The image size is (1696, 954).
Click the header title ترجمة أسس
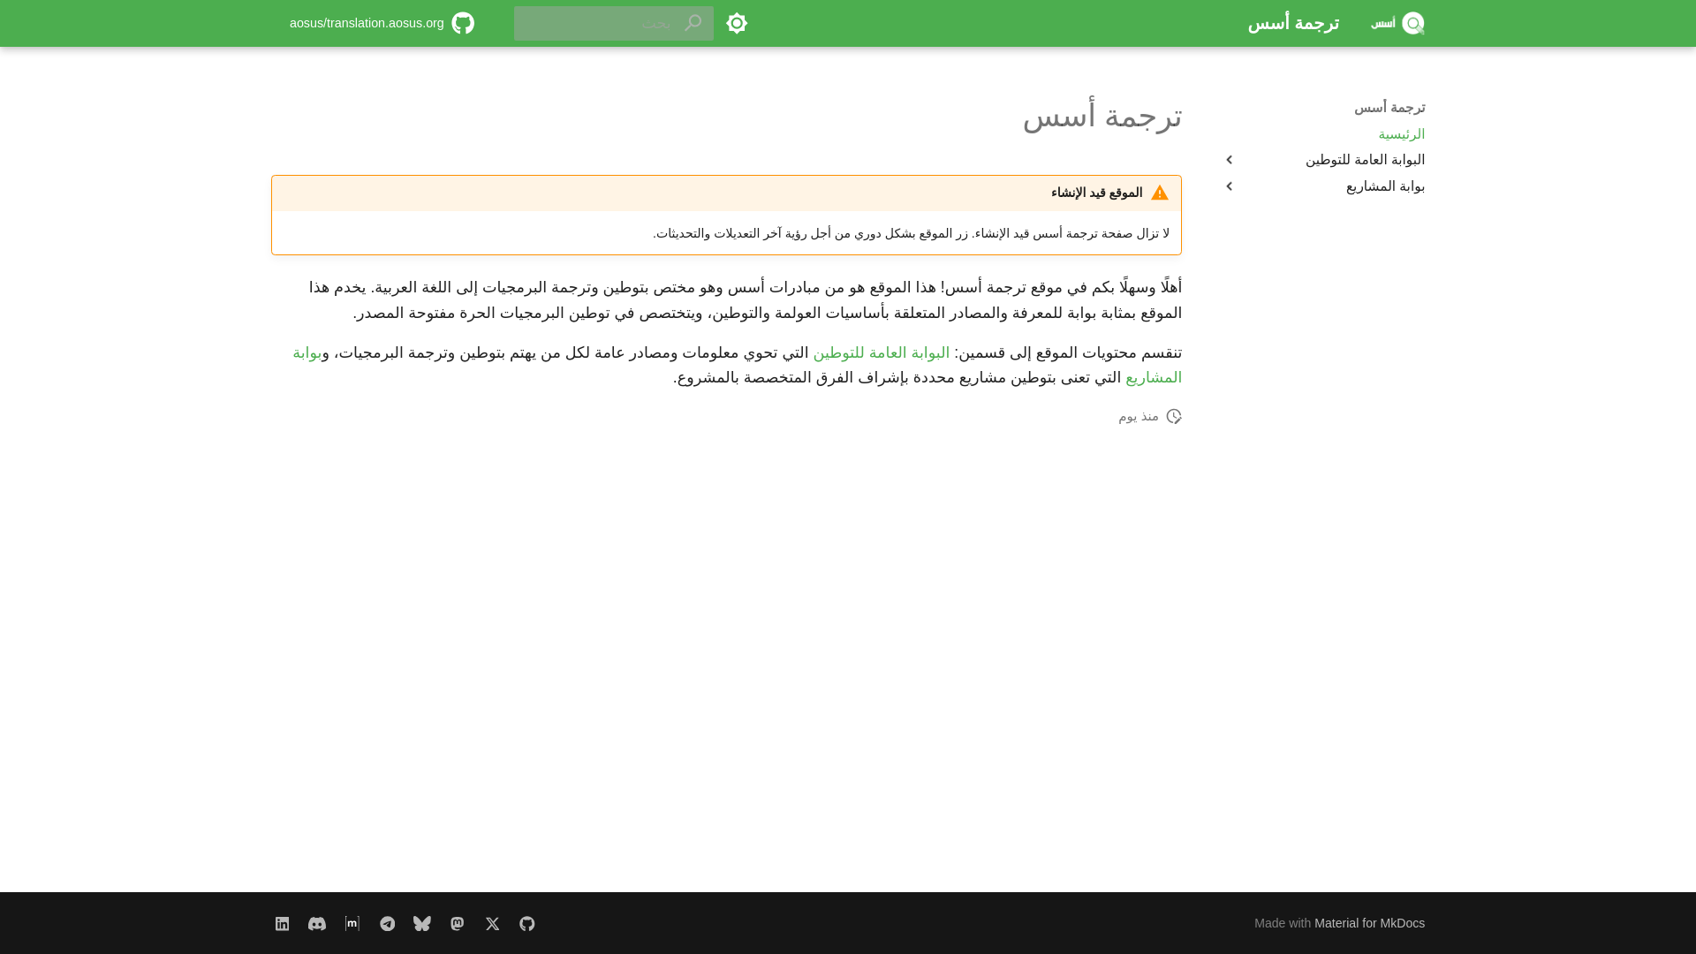point(1293,23)
